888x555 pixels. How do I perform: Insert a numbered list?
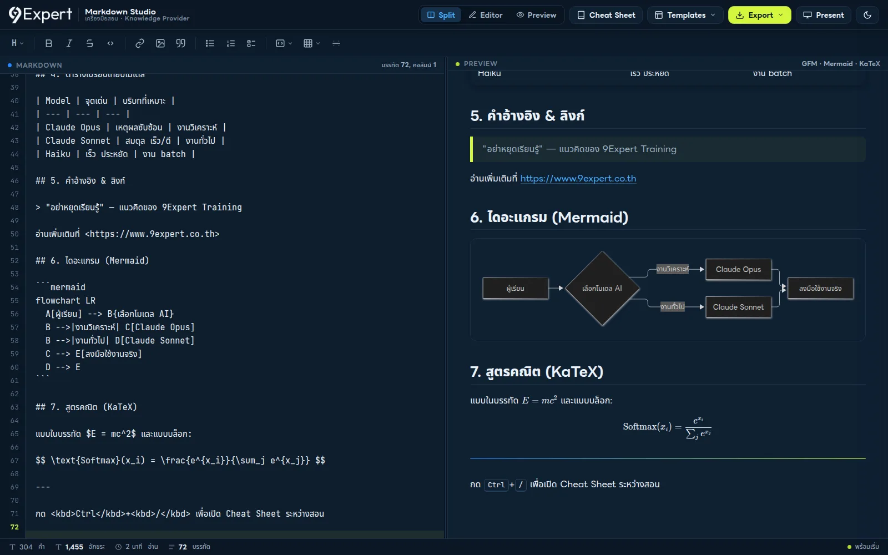tap(231, 43)
